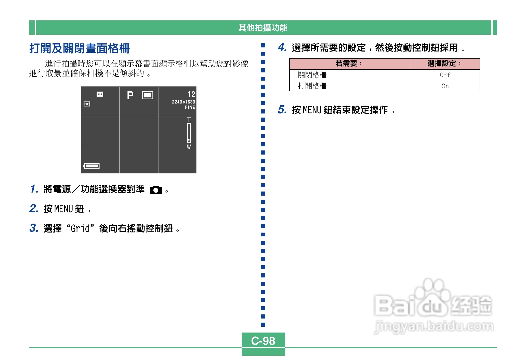Click the multi-pattern metering icon
The width and height of the screenshot is (526, 356).
87,104
